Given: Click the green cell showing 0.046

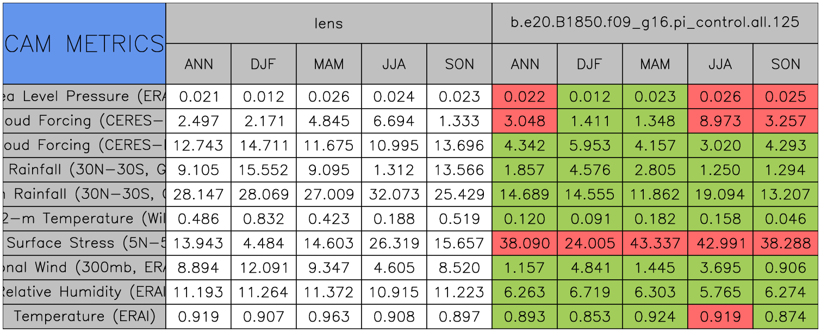Looking at the screenshot, I should (786, 218).
